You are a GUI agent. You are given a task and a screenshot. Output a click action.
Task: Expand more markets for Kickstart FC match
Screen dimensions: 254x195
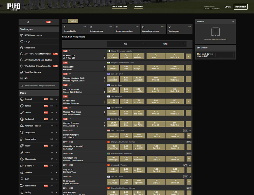tap(189, 68)
